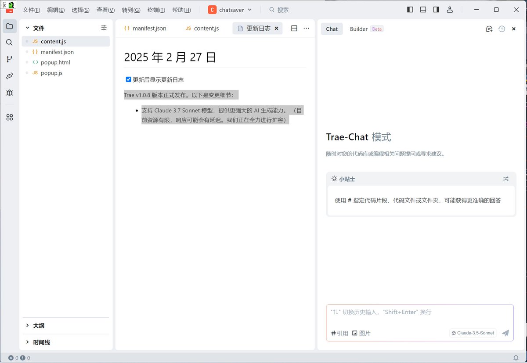Toggle the left sidebar layout icon
The image size is (527, 363).
[410, 10]
